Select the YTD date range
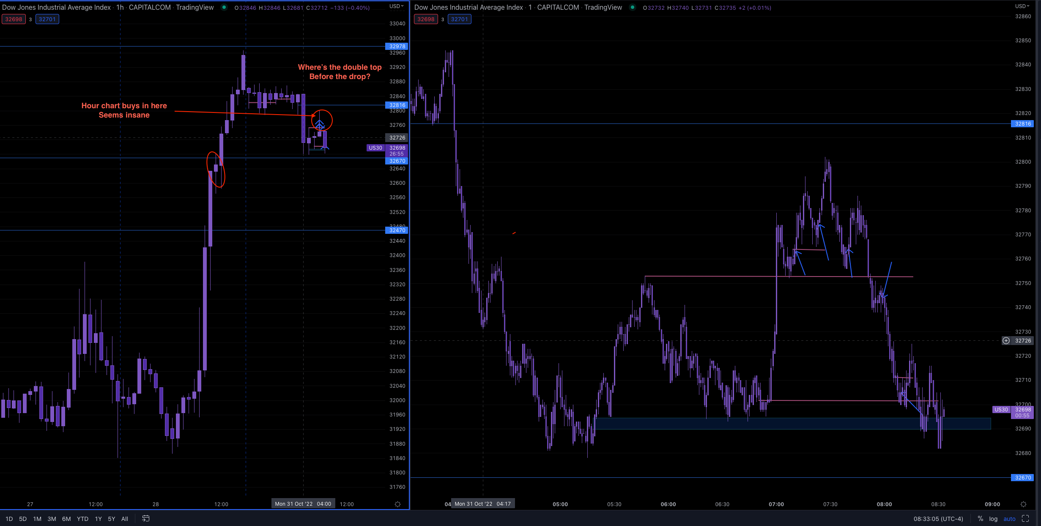Viewport: 1041px width, 526px height. [82, 518]
